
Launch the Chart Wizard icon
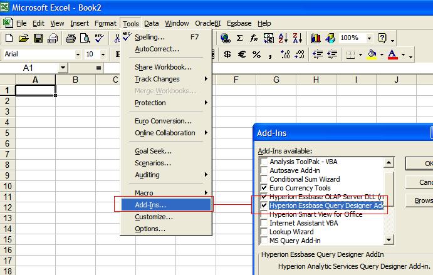click(x=316, y=38)
